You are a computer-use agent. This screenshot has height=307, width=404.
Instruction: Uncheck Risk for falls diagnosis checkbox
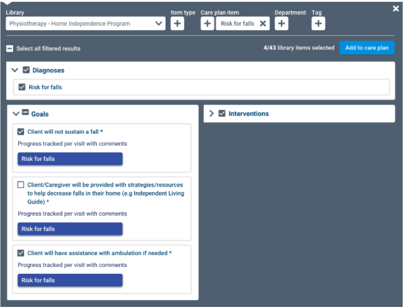point(22,87)
